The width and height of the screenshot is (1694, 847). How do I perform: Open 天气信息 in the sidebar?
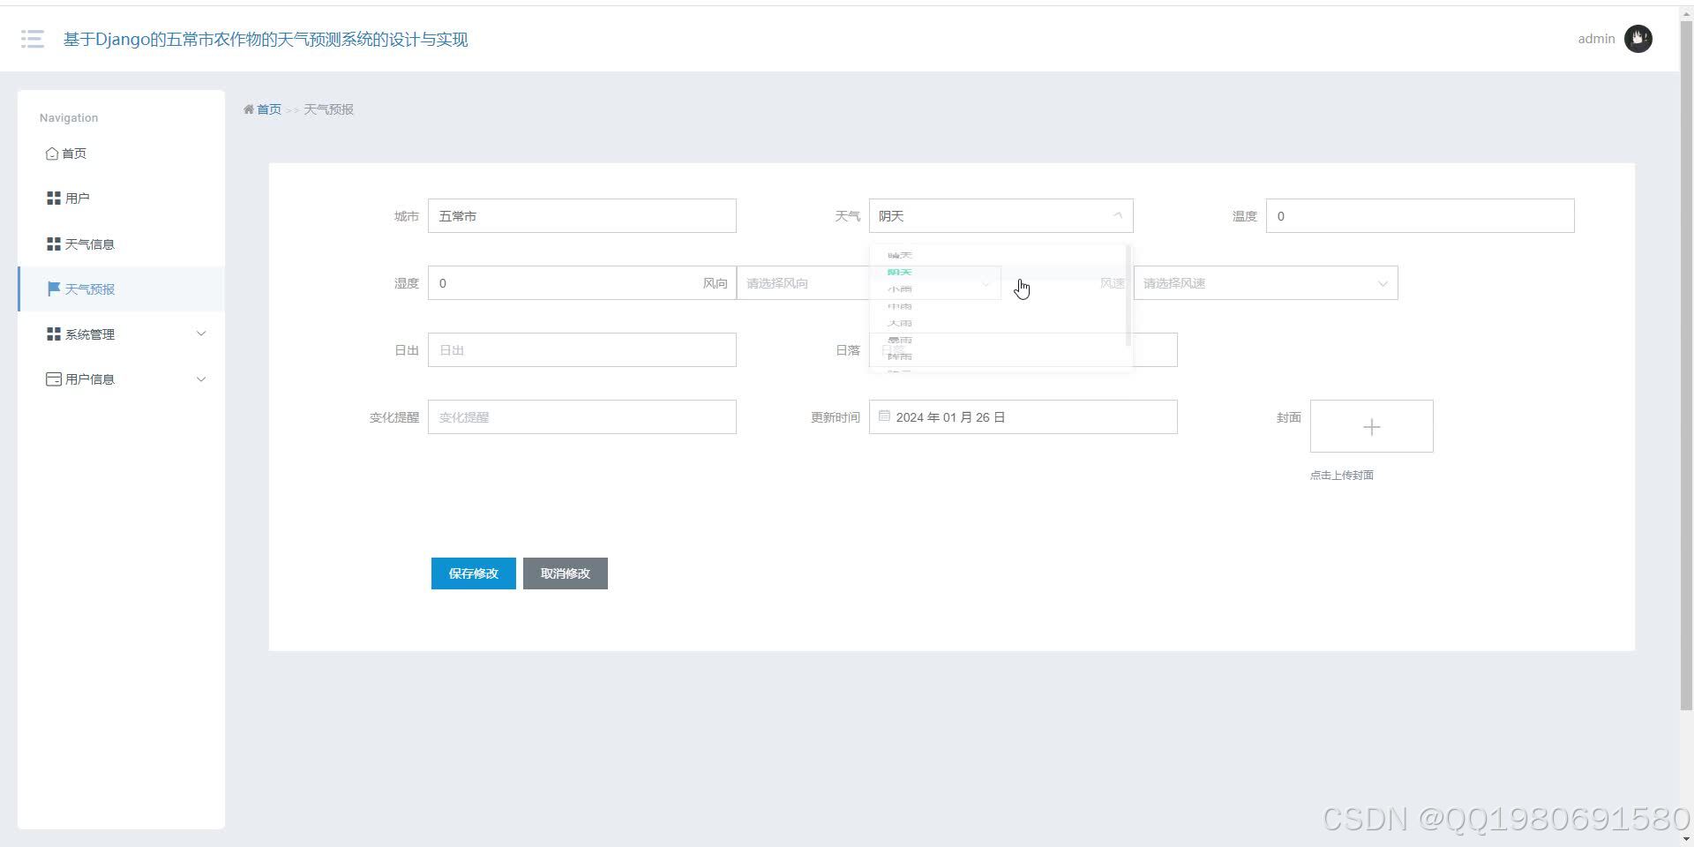pyautogui.click(x=121, y=244)
